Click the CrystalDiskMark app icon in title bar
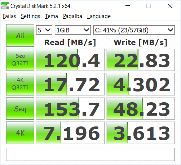This screenshot has height=165, width=181. (5, 6)
